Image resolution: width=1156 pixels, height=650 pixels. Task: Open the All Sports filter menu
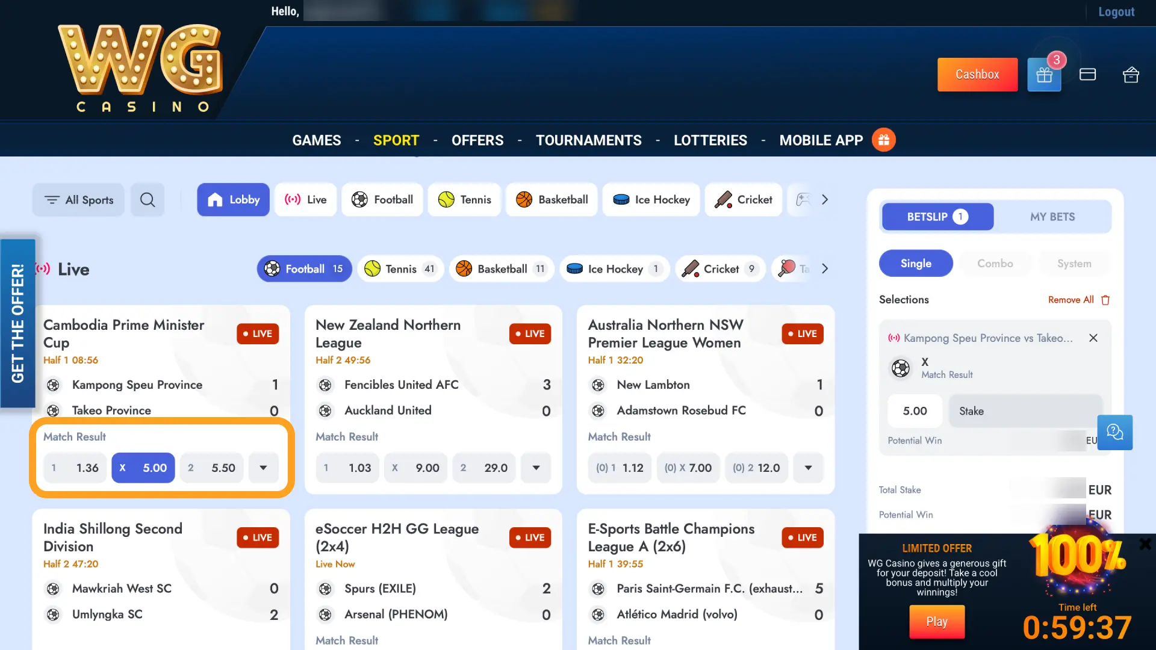tap(78, 200)
